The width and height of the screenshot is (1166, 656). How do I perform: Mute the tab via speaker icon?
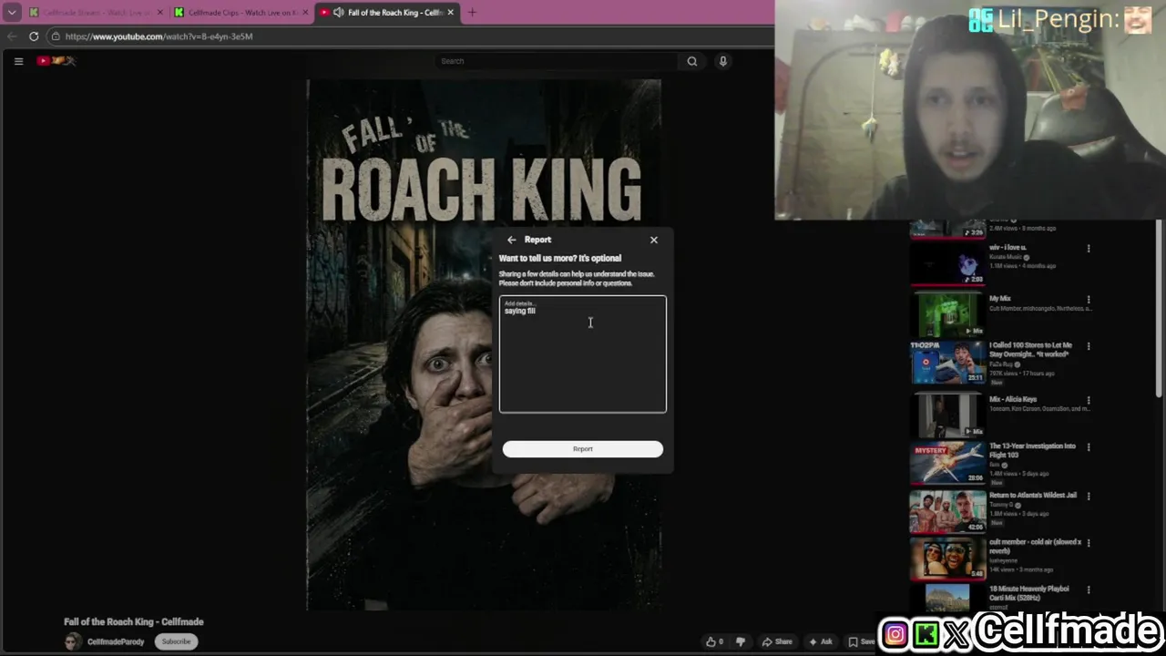339,13
